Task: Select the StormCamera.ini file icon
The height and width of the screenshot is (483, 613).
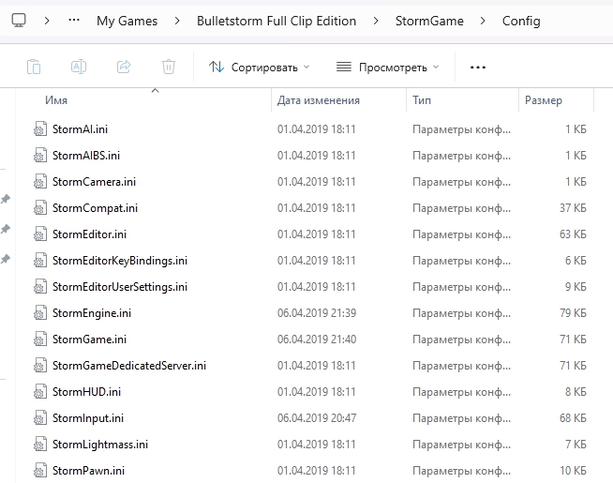Action: 40,181
